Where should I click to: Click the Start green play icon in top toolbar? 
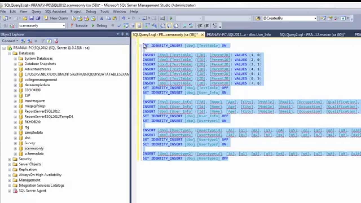[x=171, y=18]
